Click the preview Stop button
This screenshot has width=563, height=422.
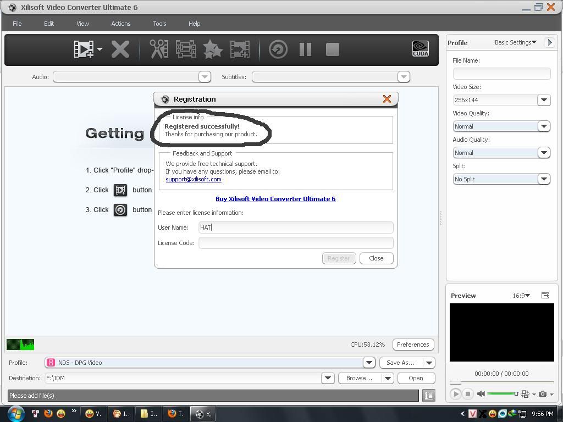tap(467, 394)
